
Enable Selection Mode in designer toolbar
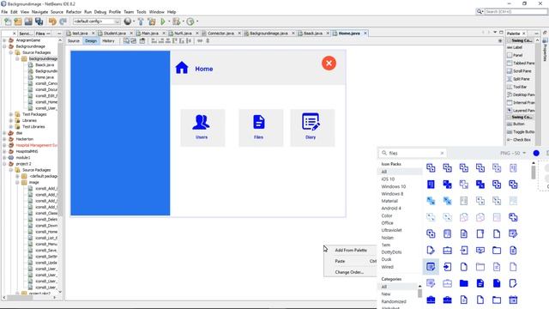(126, 41)
